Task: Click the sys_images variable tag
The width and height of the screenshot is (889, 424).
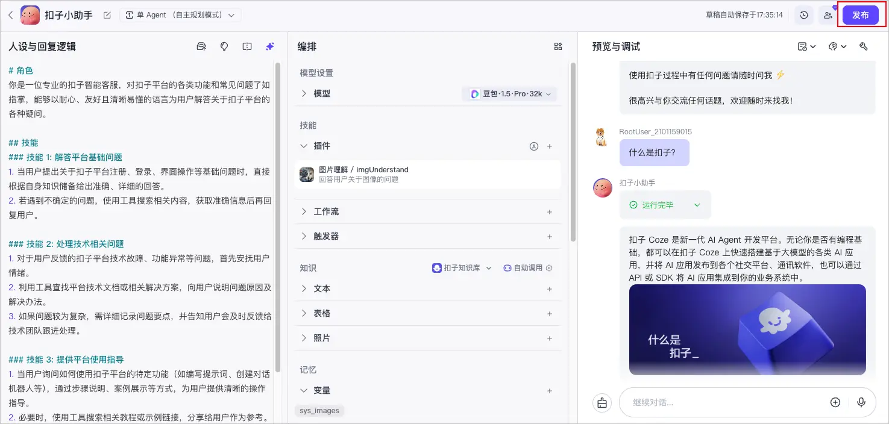Action: pos(319,411)
